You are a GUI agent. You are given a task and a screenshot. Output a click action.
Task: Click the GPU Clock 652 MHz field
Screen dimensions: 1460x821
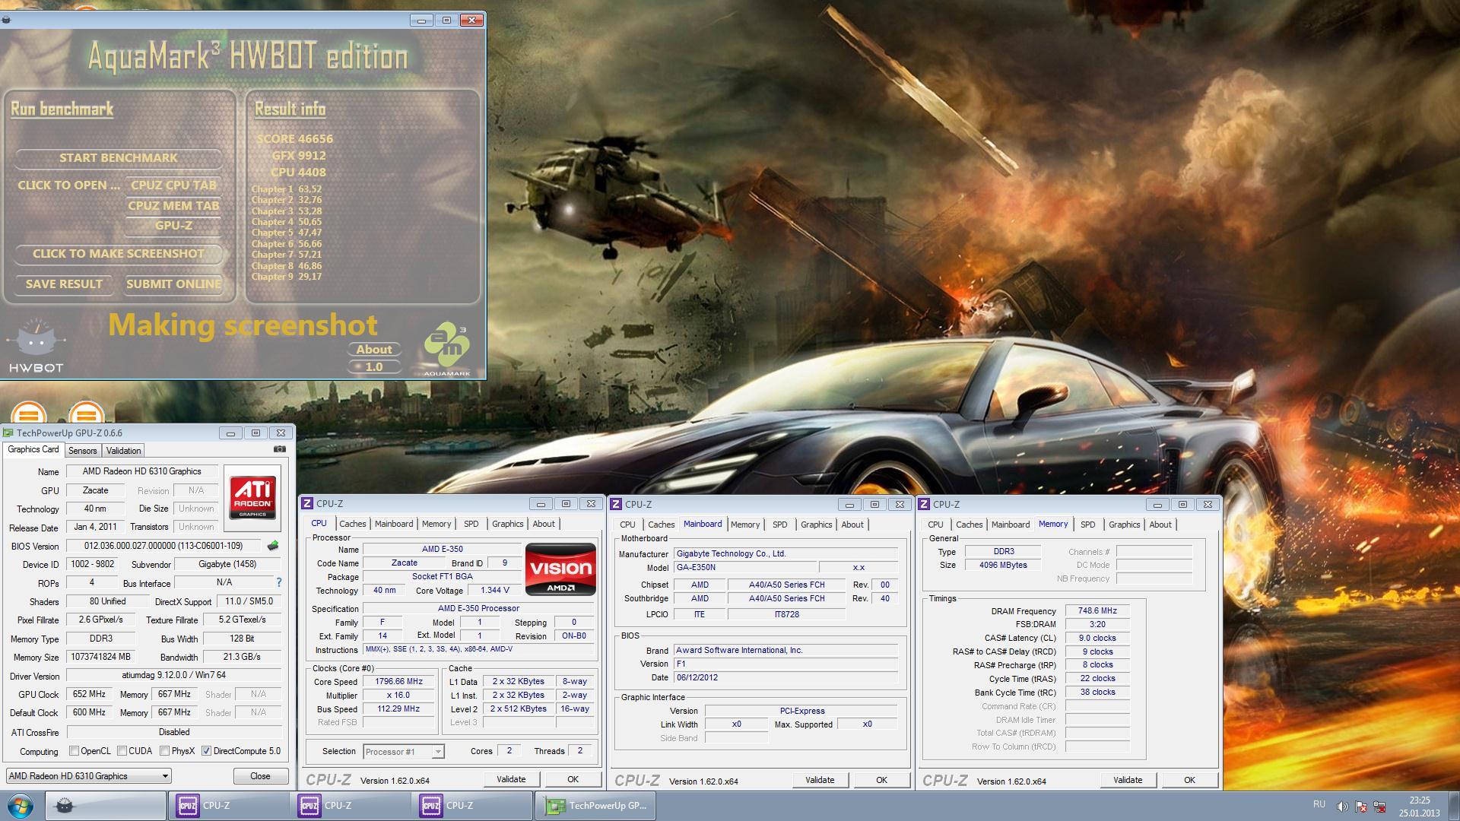pyautogui.click(x=89, y=694)
